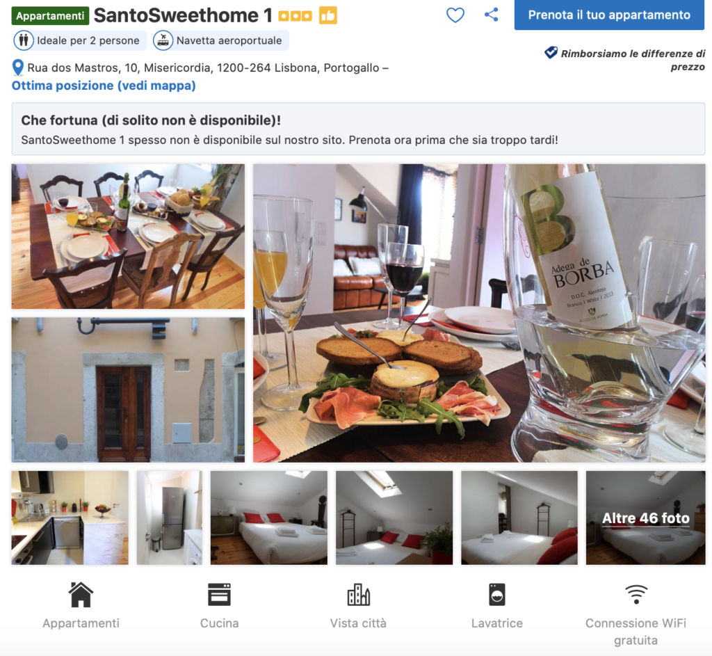Click the map pin location icon
Viewport: 712px width, 656px height.
(x=17, y=67)
